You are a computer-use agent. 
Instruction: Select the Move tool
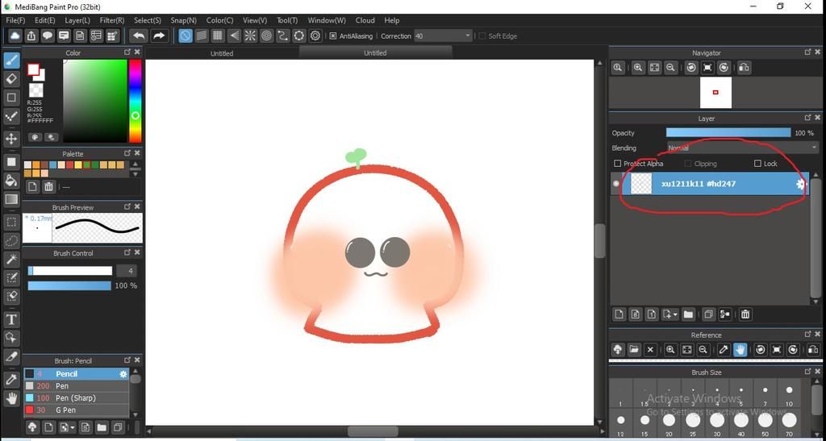click(11, 139)
